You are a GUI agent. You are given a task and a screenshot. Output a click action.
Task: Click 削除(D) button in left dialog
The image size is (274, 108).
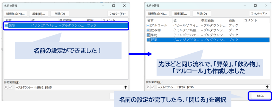60,14
